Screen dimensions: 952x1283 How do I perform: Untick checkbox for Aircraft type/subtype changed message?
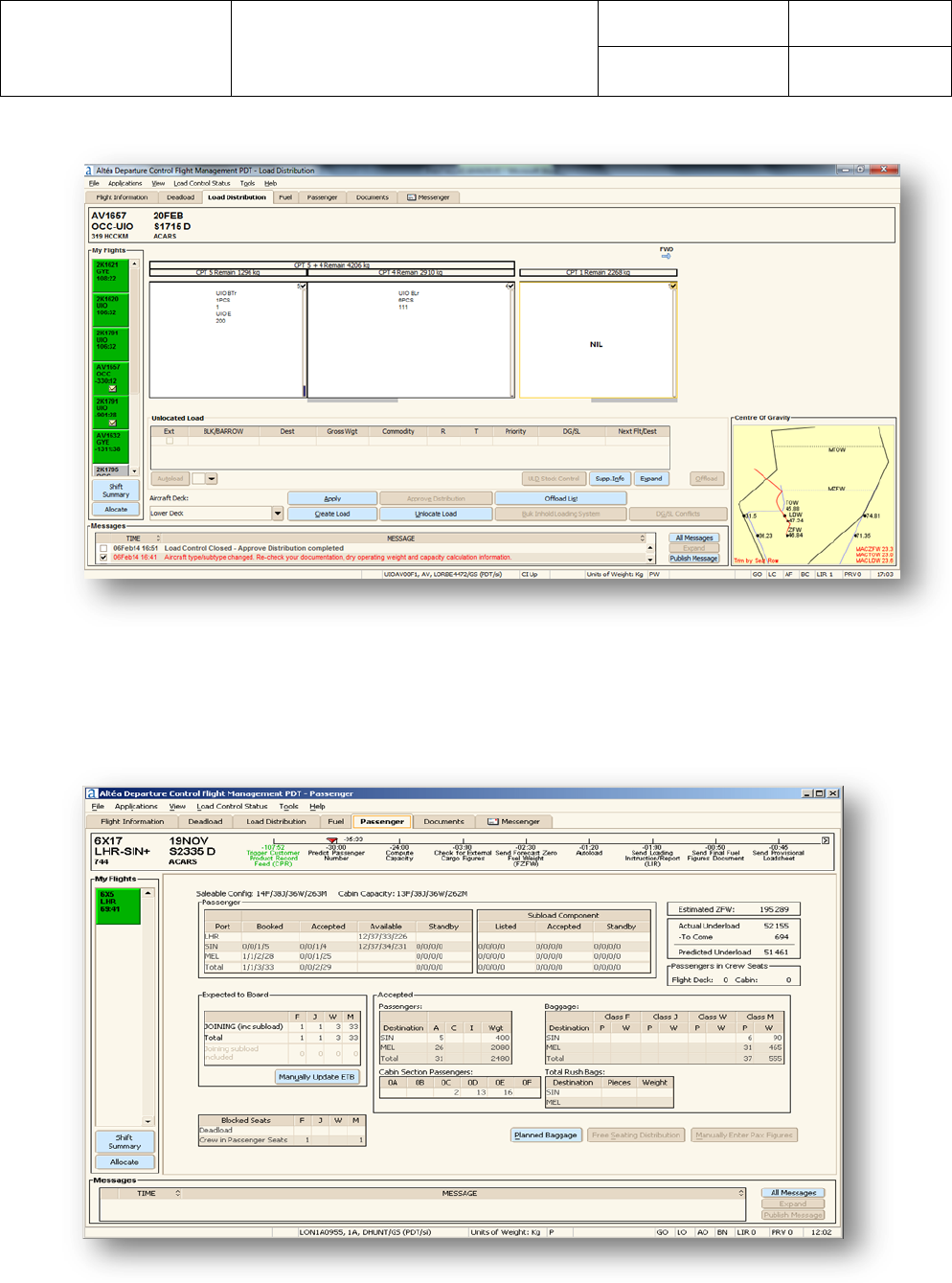point(103,558)
